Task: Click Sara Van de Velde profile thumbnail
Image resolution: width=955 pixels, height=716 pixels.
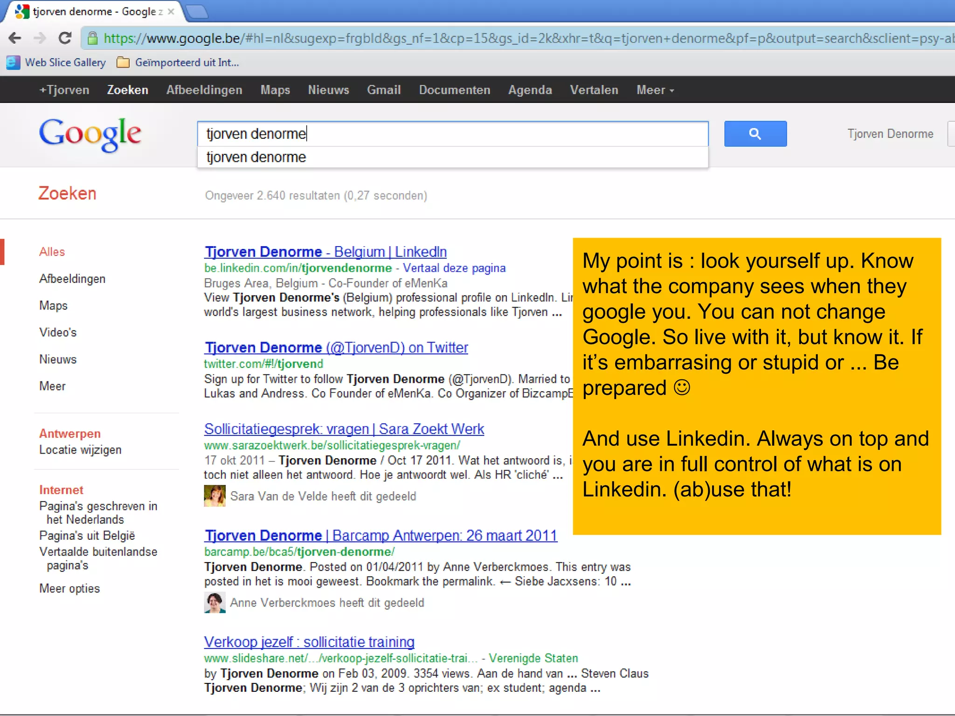Action: tap(215, 496)
